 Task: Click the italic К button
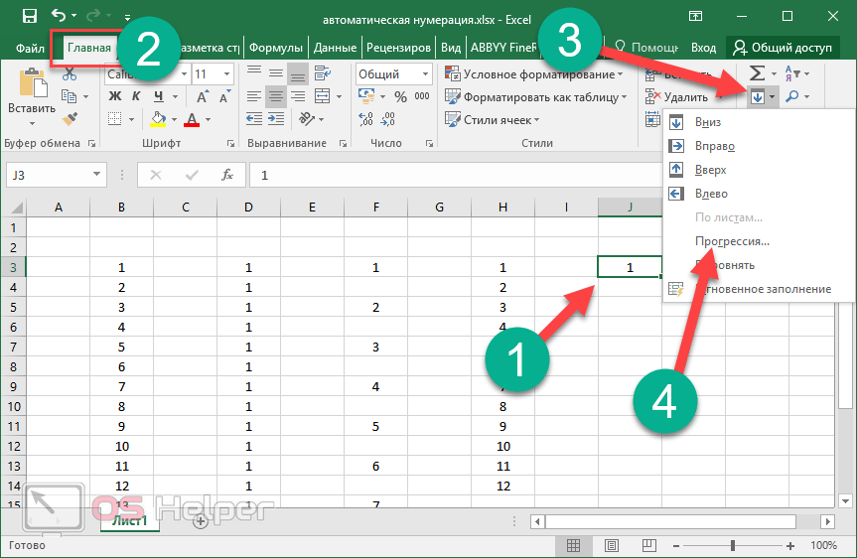135,96
